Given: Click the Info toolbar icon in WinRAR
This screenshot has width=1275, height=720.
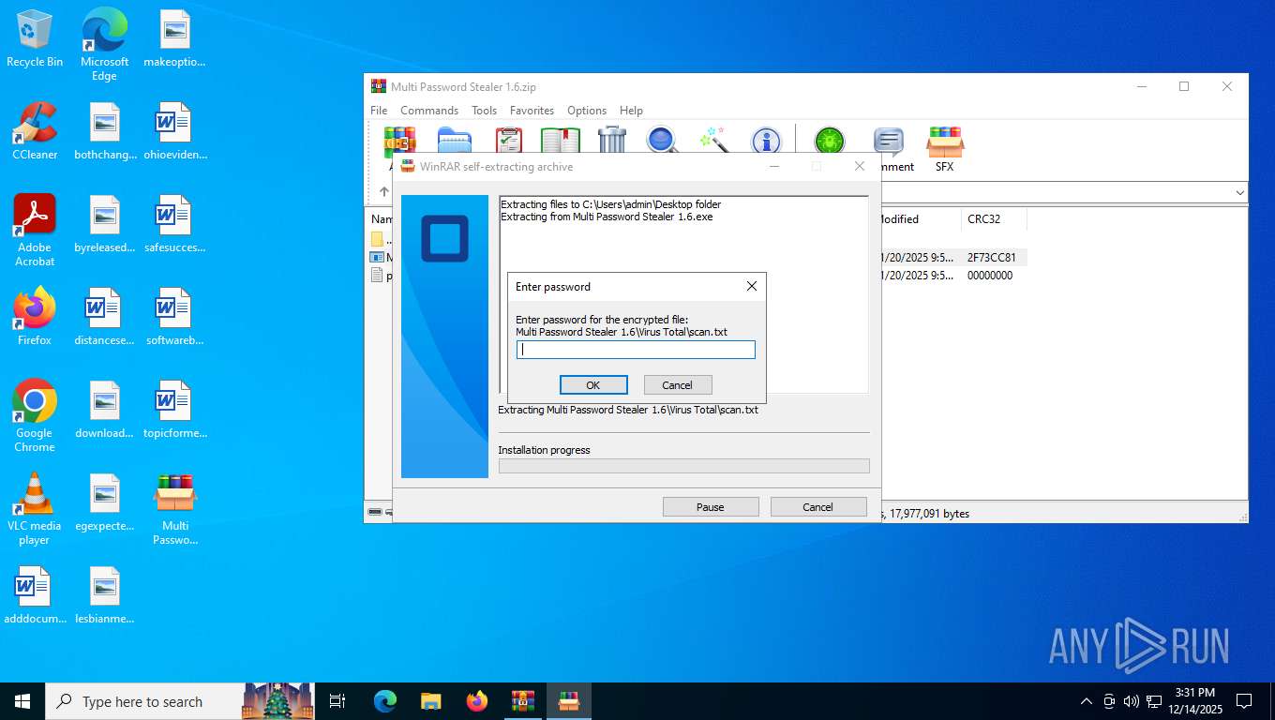Looking at the screenshot, I should 766,141.
